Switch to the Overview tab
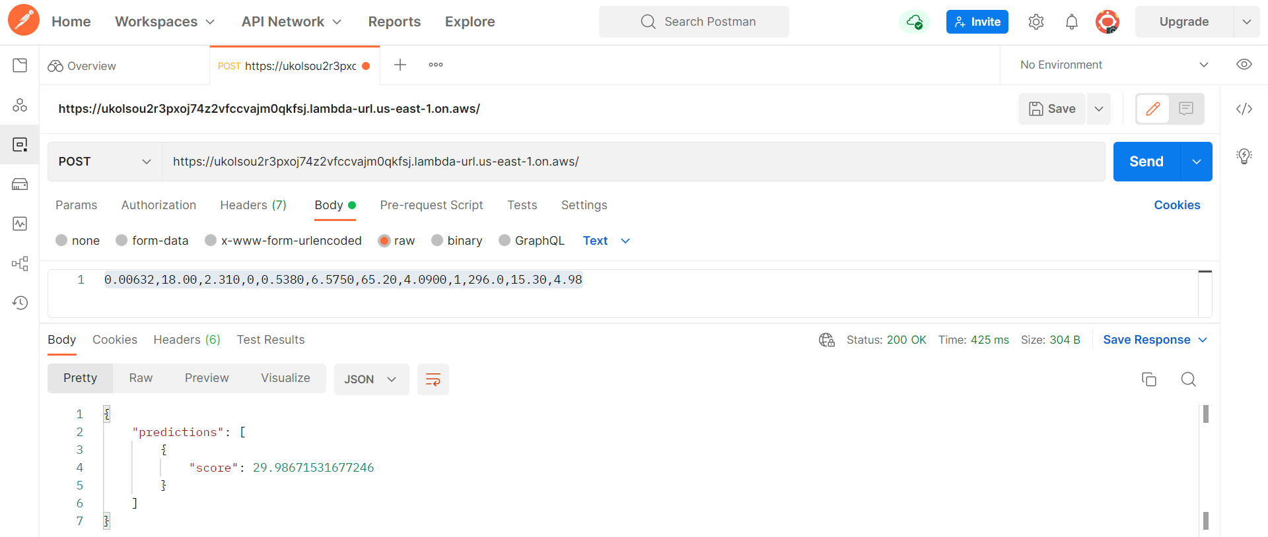The height and width of the screenshot is (537, 1268). click(82, 65)
